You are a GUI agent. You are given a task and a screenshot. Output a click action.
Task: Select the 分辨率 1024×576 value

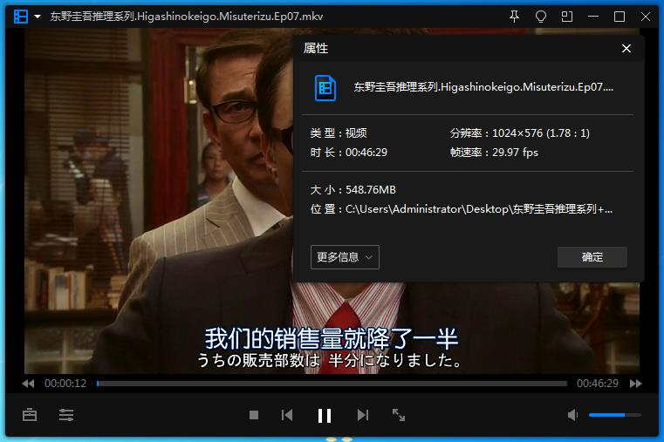click(541, 133)
